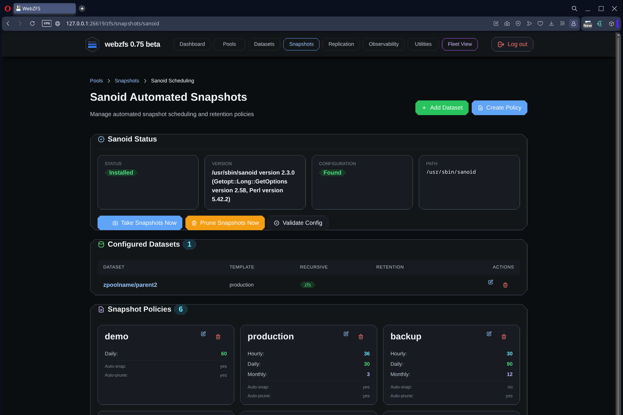The height and width of the screenshot is (415, 623).
Task: Click Take Snapshots Now button
Action: pyautogui.click(x=140, y=223)
